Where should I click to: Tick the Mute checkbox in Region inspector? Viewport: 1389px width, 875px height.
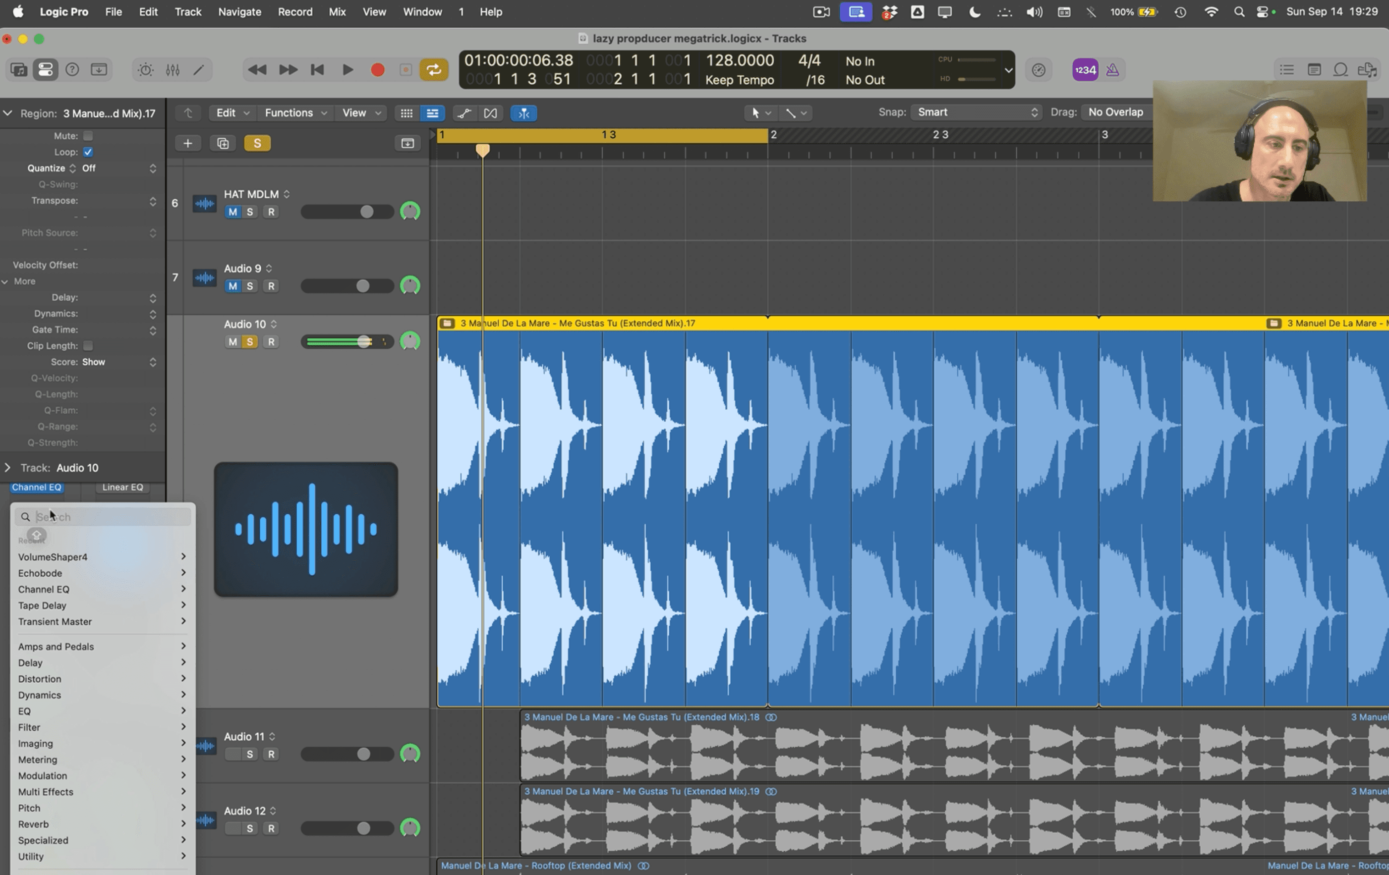[88, 136]
